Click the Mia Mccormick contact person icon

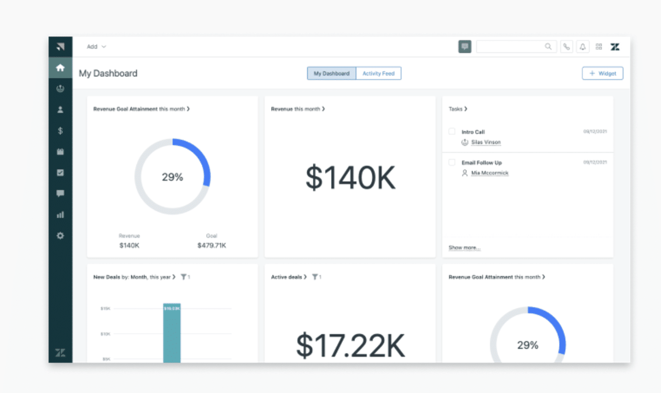465,173
